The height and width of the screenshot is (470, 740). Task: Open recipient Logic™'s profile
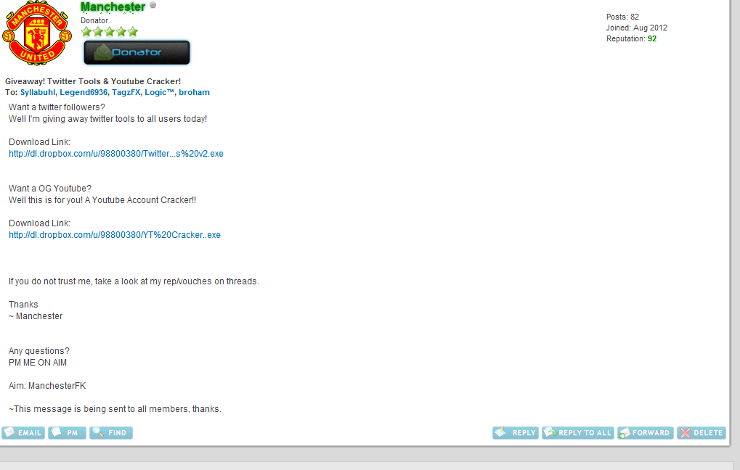pyautogui.click(x=160, y=92)
